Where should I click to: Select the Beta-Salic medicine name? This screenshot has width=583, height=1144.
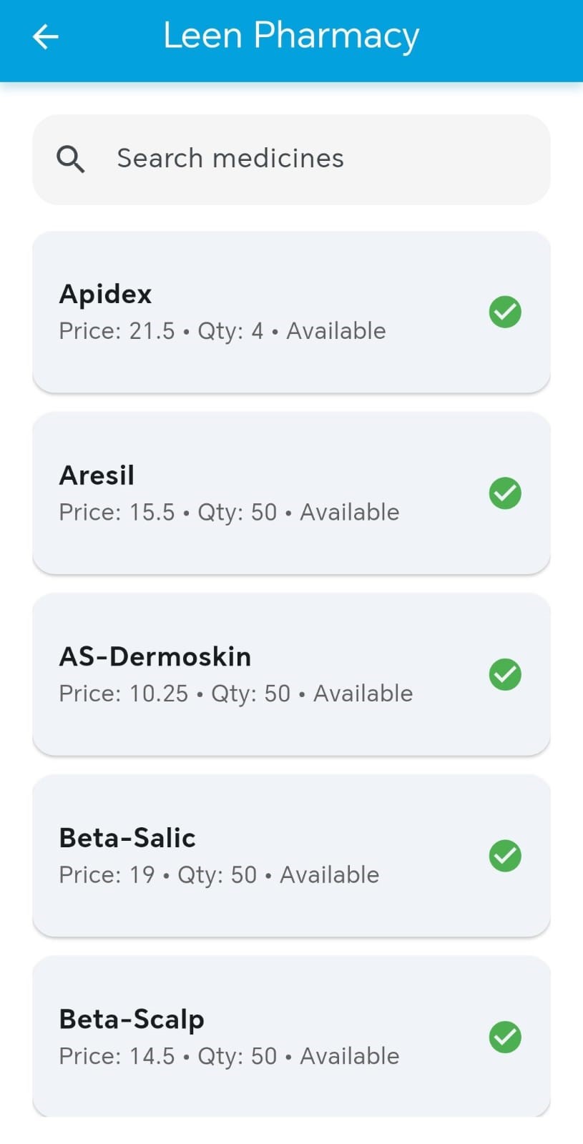click(127, 838)
